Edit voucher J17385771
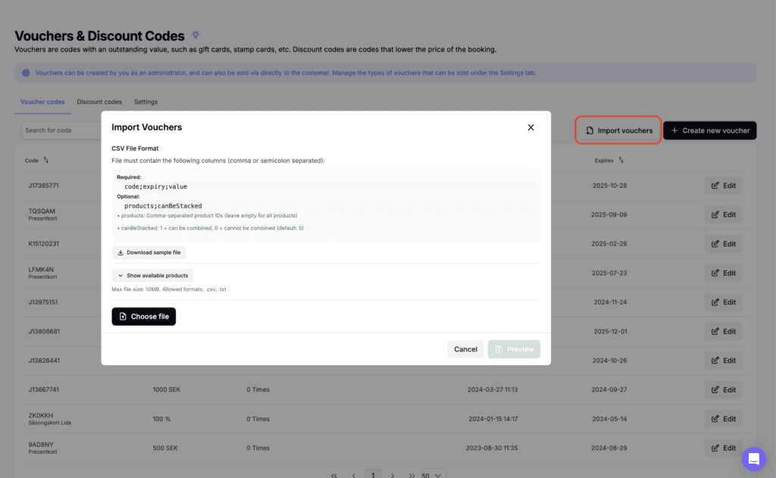This screenshot has height=478, width=776. [x=722, y=186]
